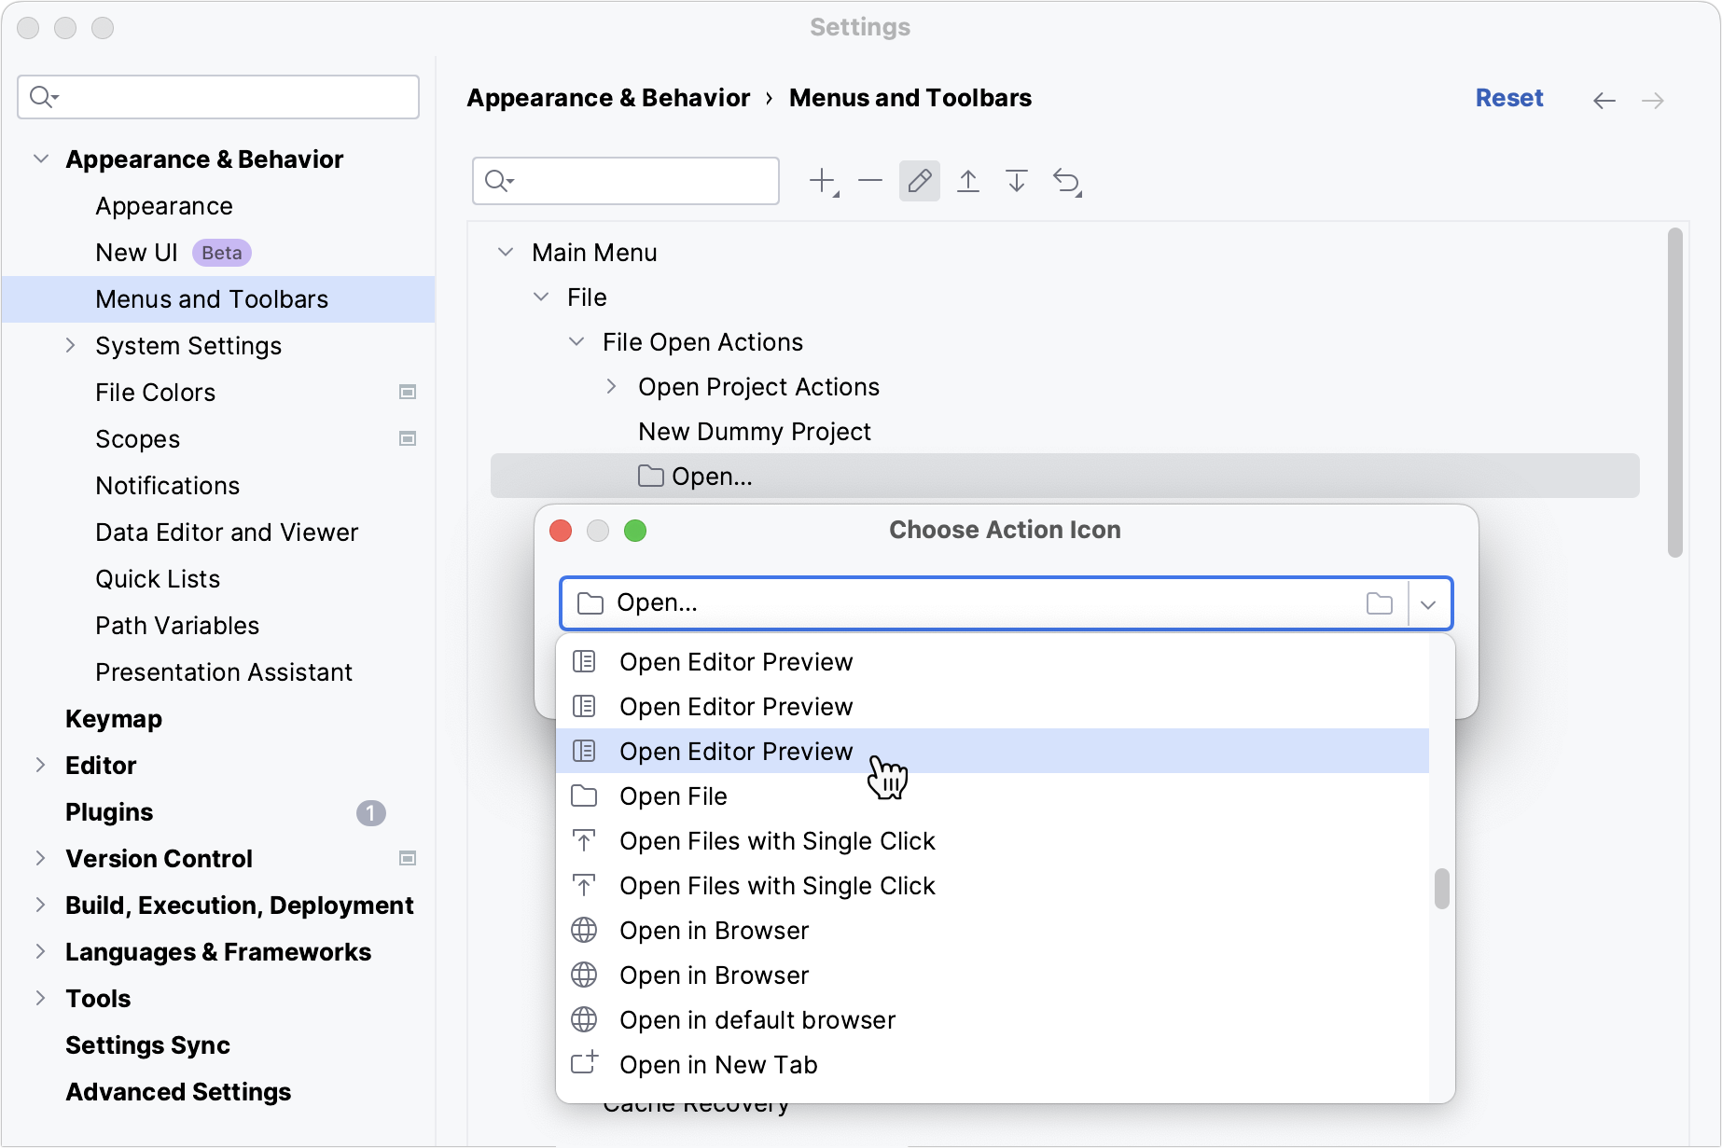1722x1148 pixels.
Task: Open New UI settings page
Action: (x=136, y=253)
